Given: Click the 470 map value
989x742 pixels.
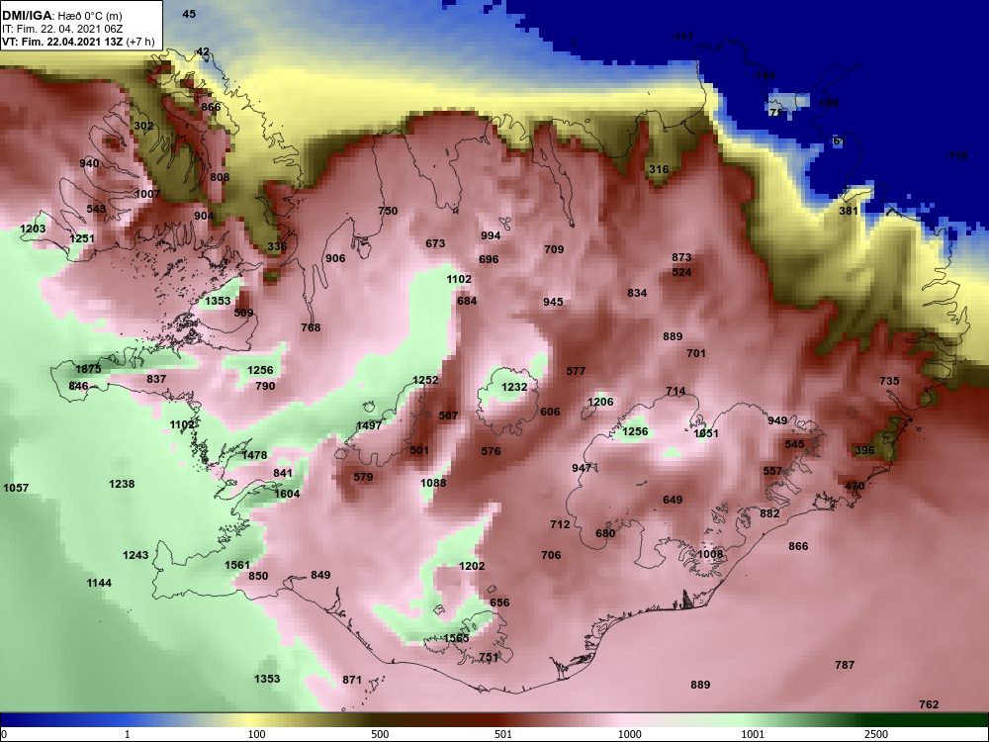Looking at the screenshot, I should pyautogui.click(x=854, y=486).
